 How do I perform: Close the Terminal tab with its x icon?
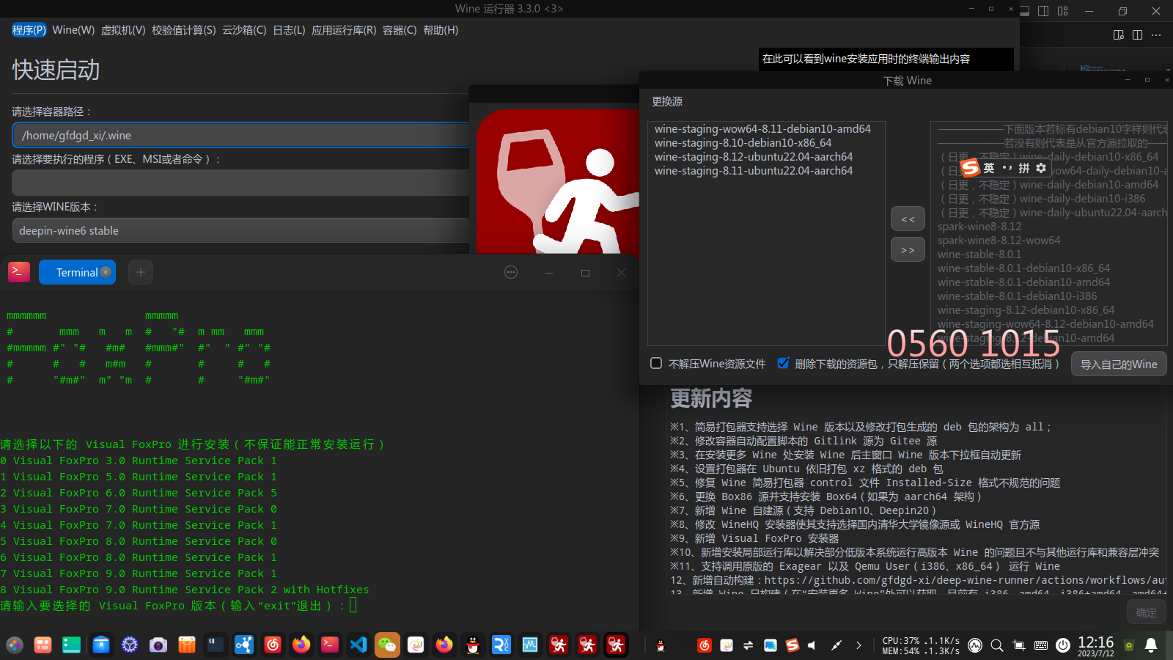[106, 272]
